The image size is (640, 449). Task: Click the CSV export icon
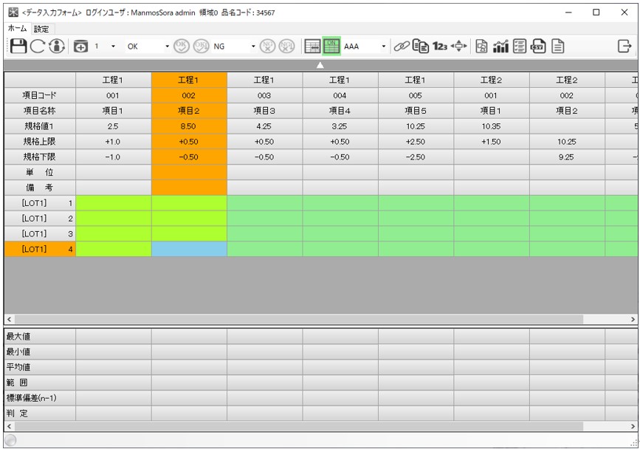[x=538, y=47]
